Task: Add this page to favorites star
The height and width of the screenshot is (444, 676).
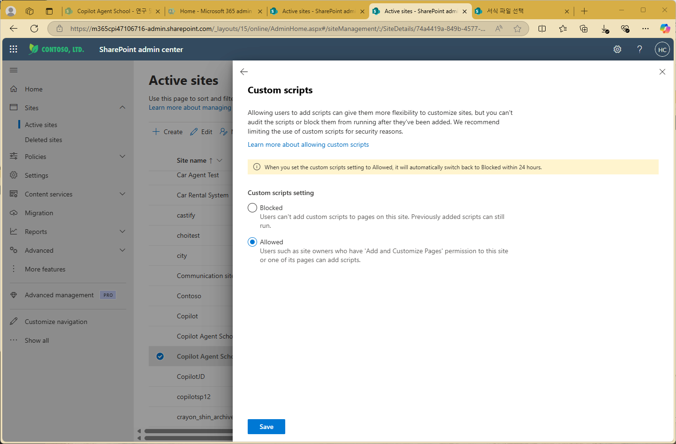Action: point(517,29)
